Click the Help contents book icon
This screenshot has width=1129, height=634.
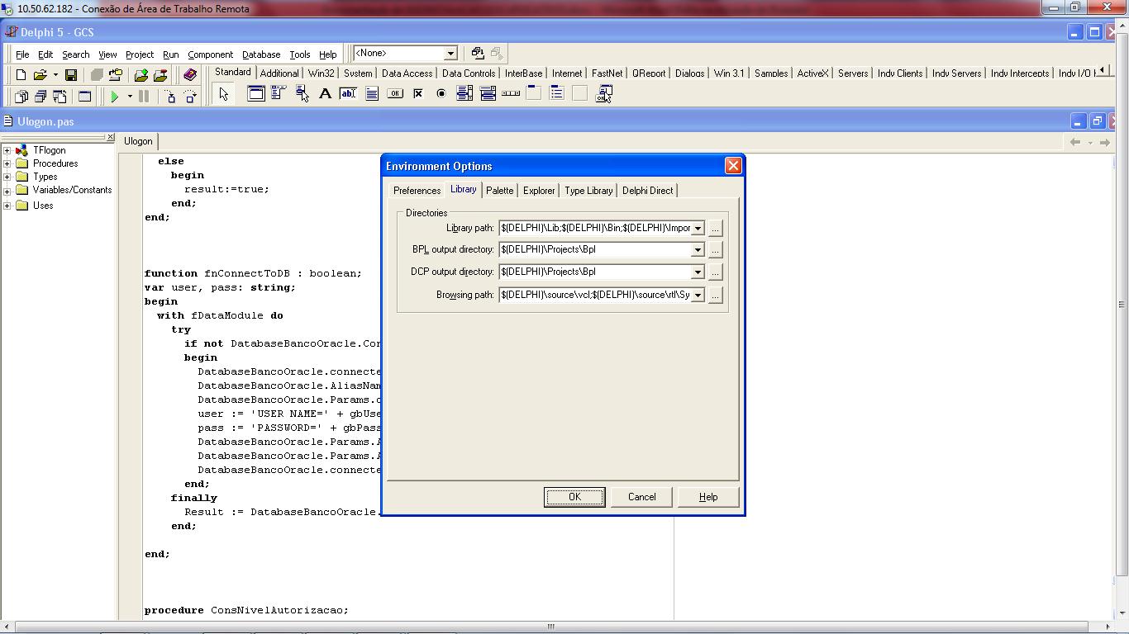[190, 75]
